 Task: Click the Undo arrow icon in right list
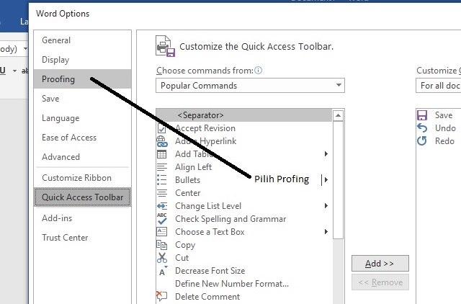[x=422, y=128]
